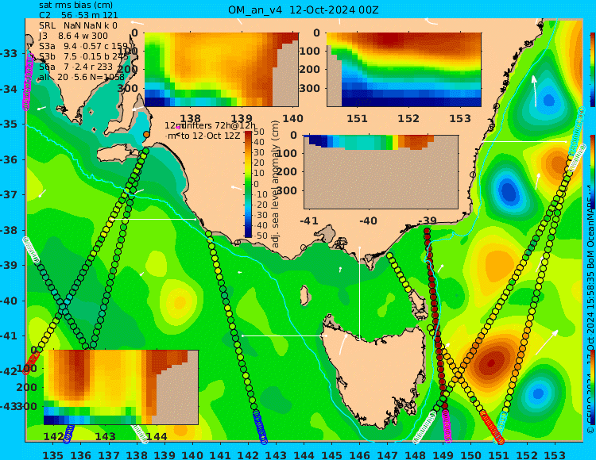Image resolution: width=596 pixels, height=460 pixels.
Task: Click the sea level anomaly colorbar
Action: [x=248, y=184]
